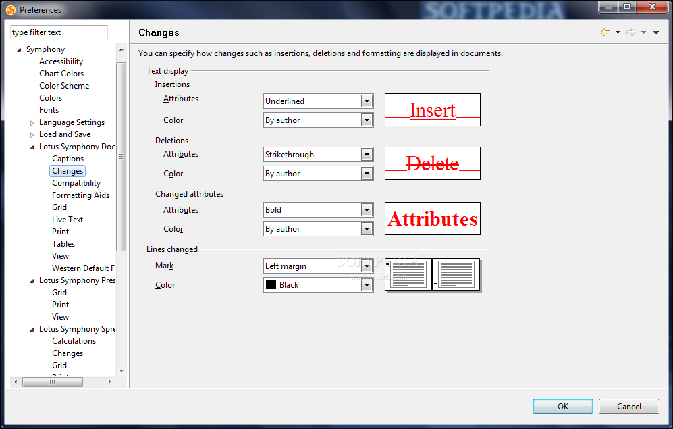Select Captions under Documents

click(x=68, y=159)
